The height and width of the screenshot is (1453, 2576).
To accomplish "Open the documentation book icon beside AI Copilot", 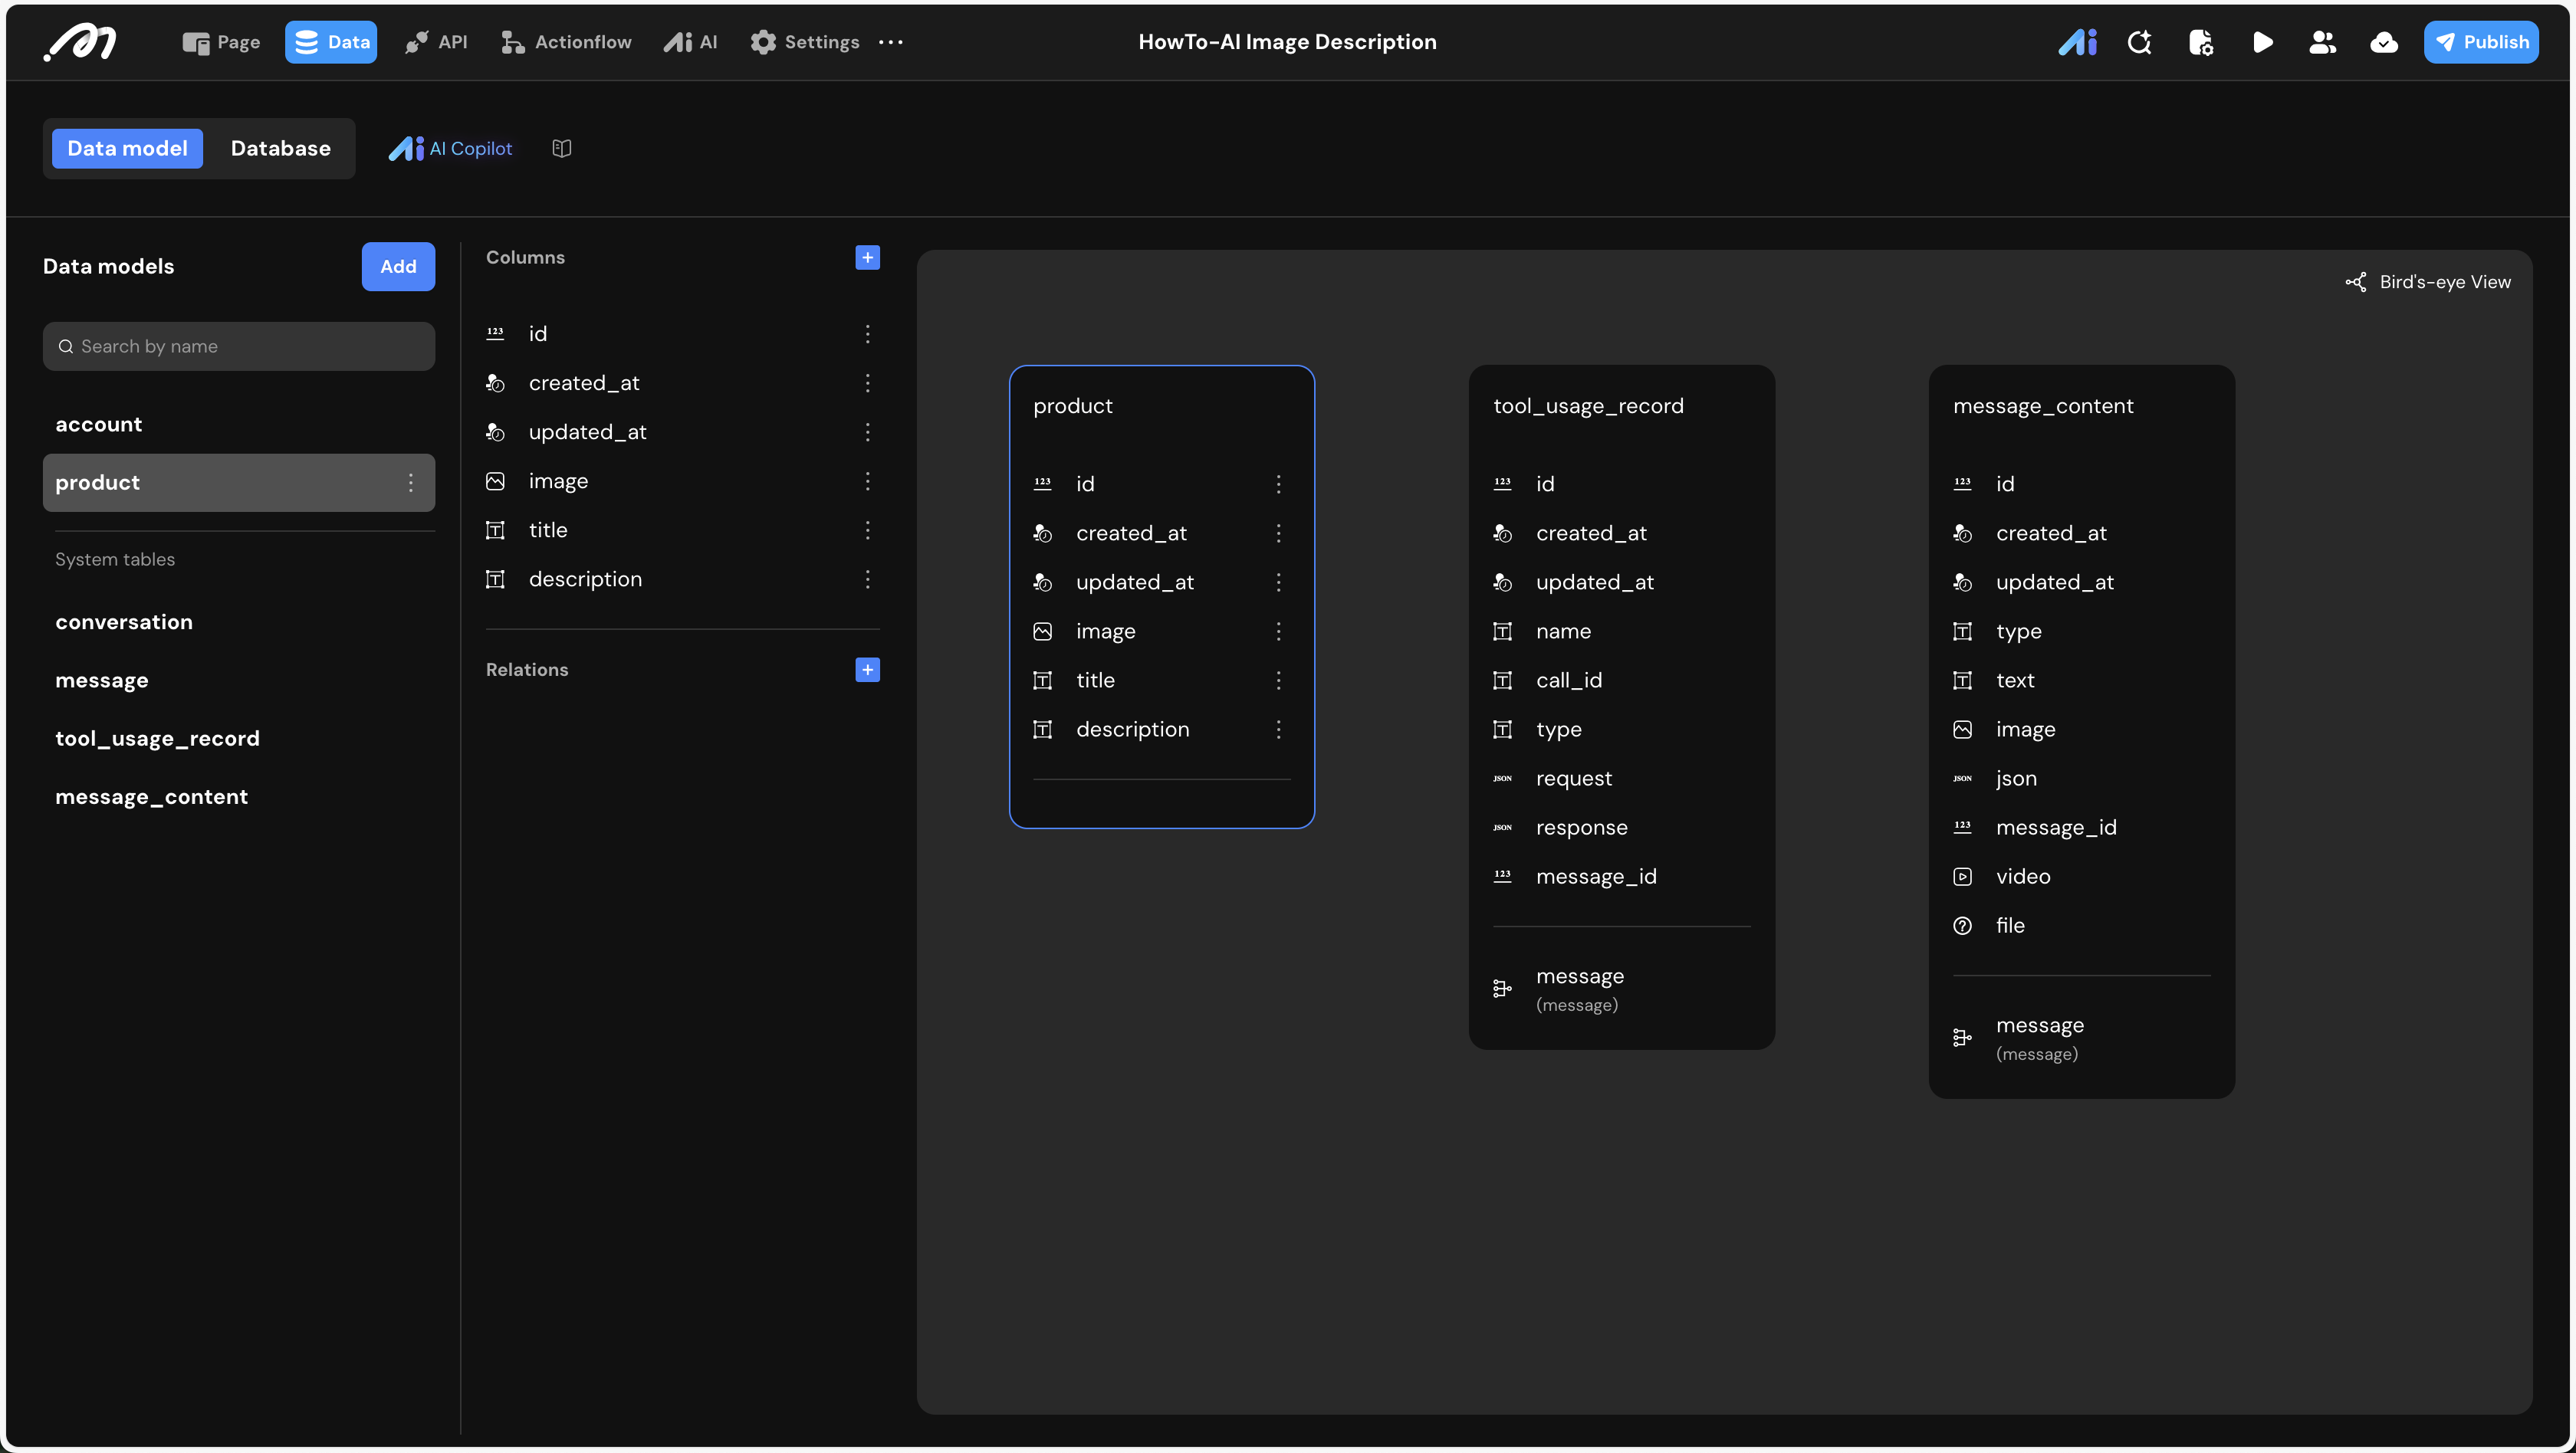I will click(562, 149).
